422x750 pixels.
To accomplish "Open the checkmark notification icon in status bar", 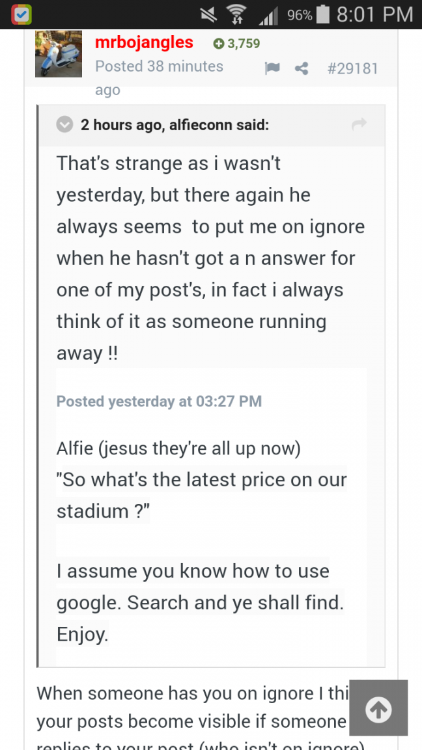I will pos(21,13).
